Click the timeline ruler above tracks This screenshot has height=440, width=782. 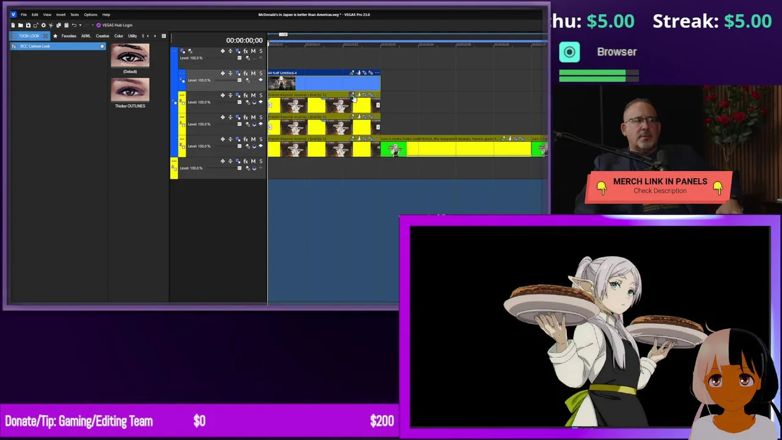click(x=408, y=45)
